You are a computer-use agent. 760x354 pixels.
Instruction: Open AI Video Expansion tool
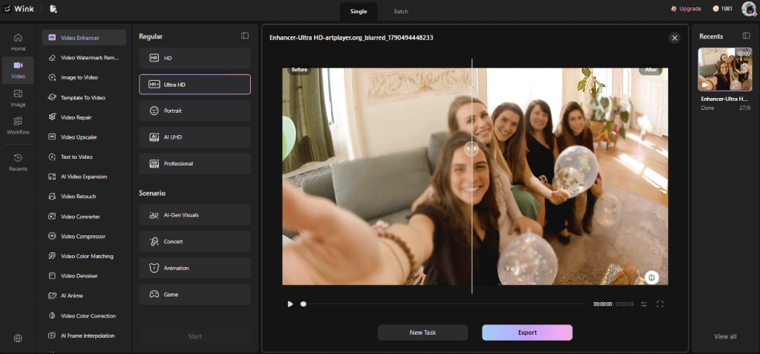[x=85, y=177]
